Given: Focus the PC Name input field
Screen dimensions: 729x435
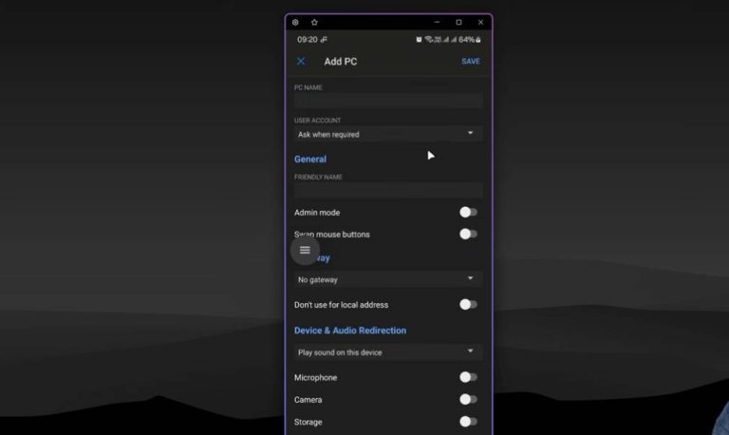Looking at the screenshot, I should click(388, 101).
